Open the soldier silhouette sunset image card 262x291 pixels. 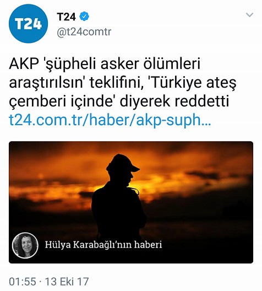click(131, 202)
